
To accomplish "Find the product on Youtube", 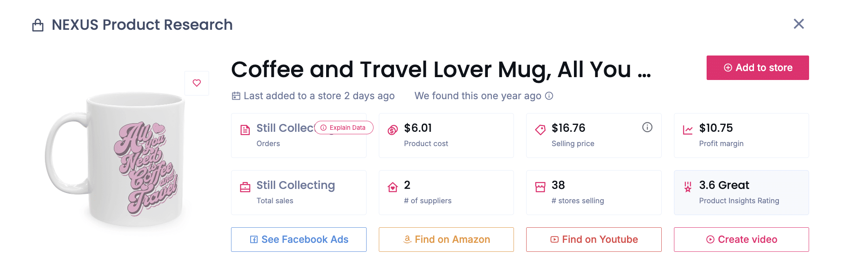I will click(594, 240).
